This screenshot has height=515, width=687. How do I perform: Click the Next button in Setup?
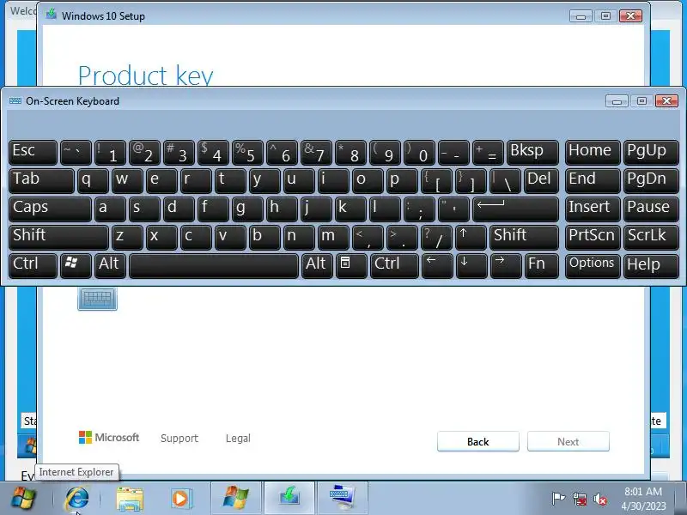[x=568, y=441]
